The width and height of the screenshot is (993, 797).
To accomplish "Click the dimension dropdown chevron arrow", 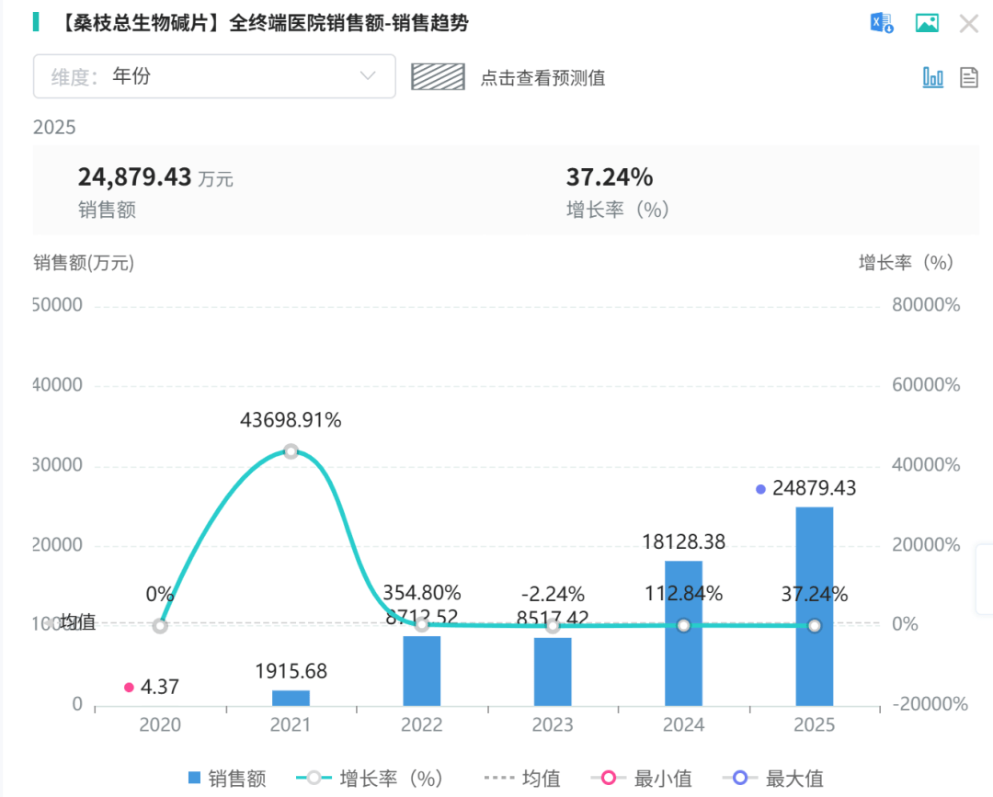I will point(368,76).
